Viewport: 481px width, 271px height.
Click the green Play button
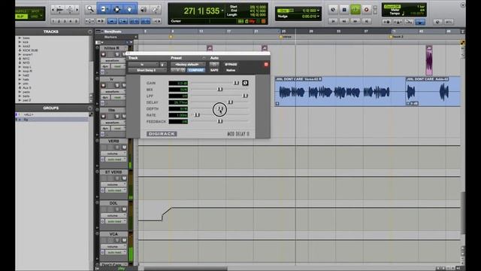355,10
